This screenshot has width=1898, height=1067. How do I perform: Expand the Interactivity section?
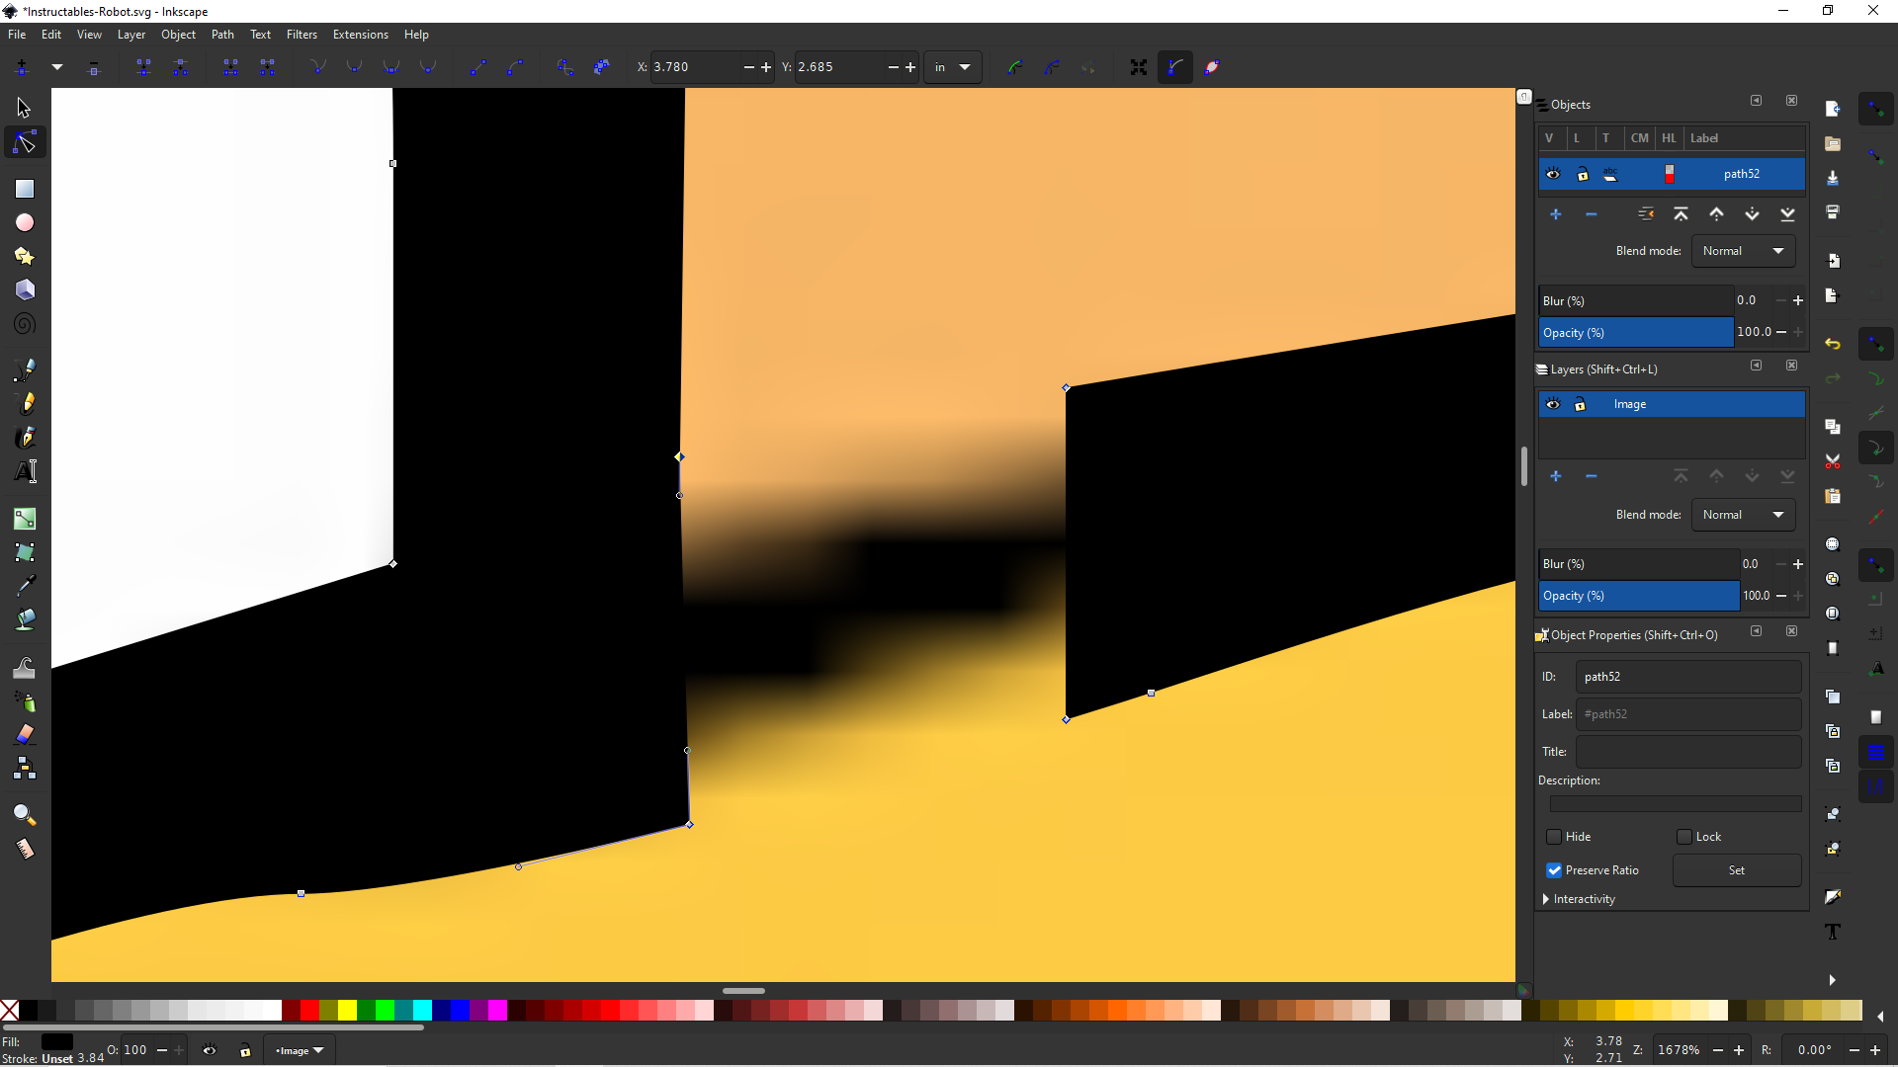tap(1546, 899)
